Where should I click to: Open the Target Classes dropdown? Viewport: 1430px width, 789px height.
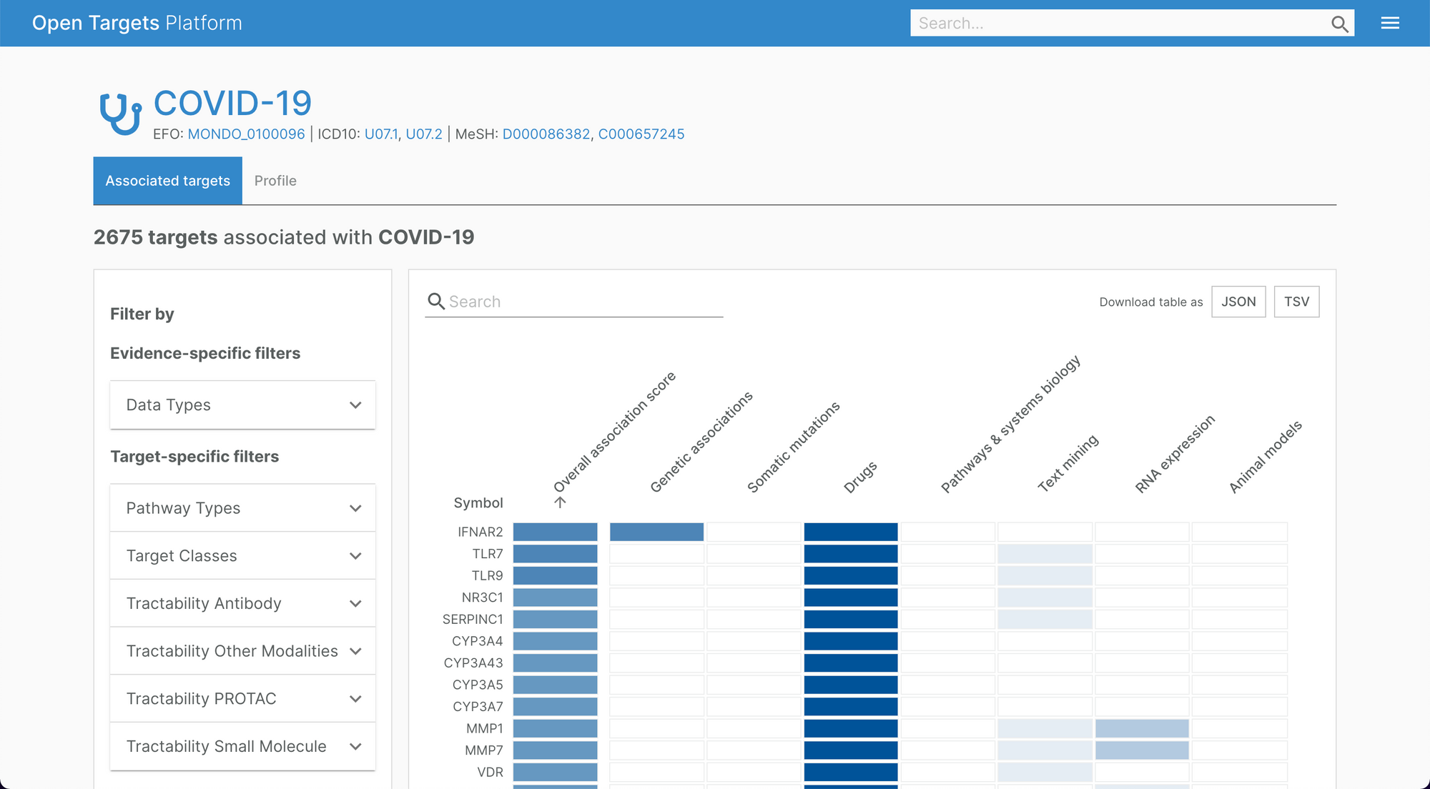click(242, 556)
